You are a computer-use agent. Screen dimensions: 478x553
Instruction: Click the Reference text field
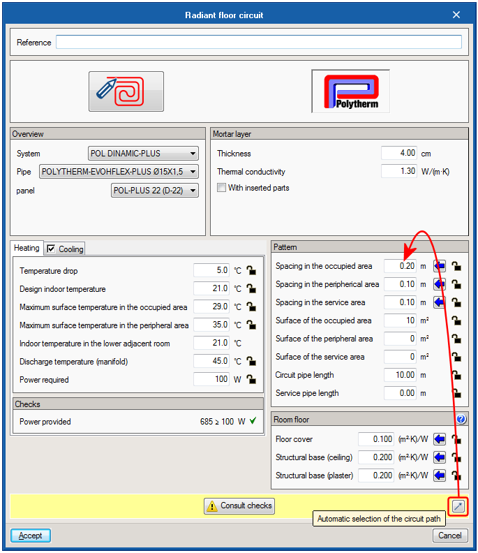(258, 43)
